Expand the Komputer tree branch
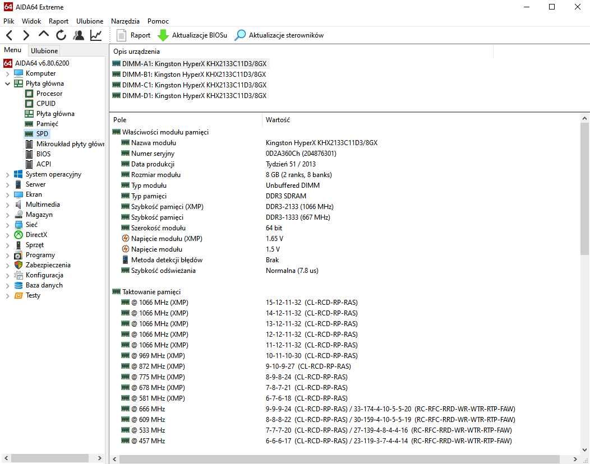The height and width of the screenshot is (464, 590). pyautogui.click(x=7, y=74)
